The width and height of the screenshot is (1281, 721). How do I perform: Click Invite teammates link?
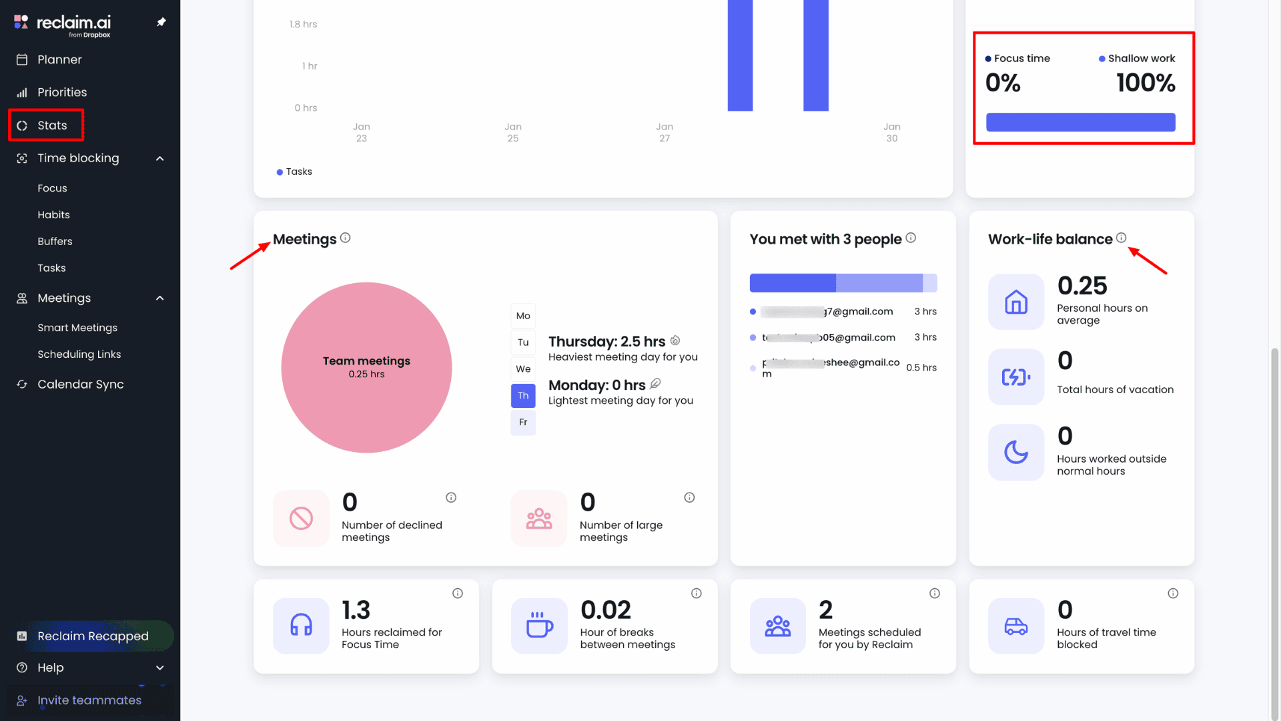pos(89,700)
